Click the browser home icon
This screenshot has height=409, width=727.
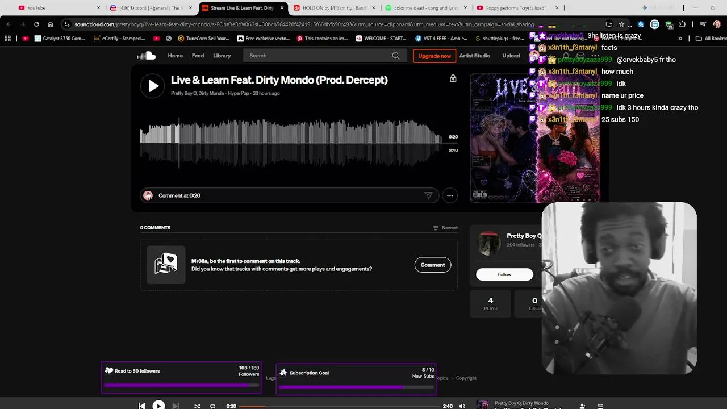[x=51, y=24]
